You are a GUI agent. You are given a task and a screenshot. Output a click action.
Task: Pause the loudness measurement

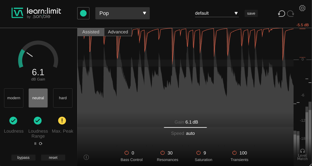click(x=35, y=144)
